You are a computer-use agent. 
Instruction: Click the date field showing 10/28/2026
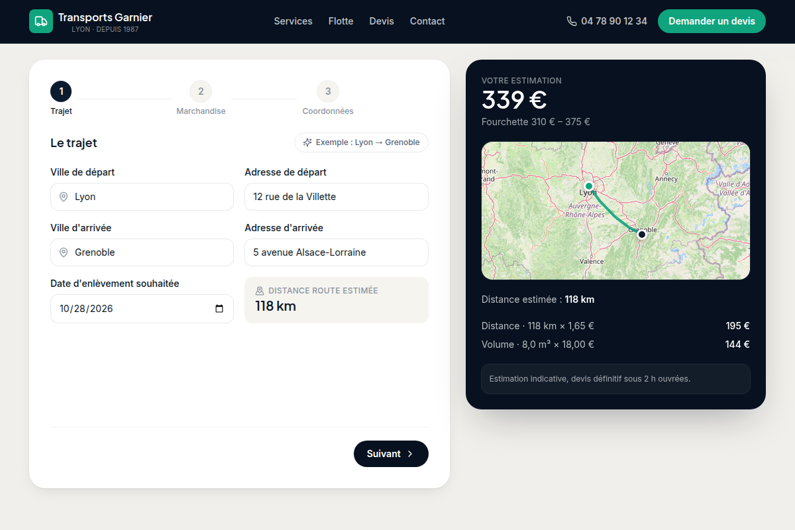(142, 309)
